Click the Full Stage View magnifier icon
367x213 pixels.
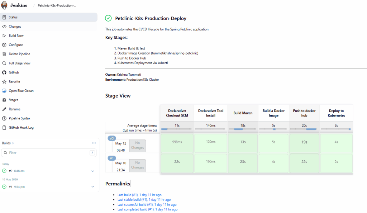coord(4,63)
